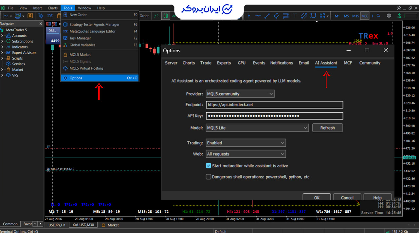Select Strategy Tester Agents Manager

(100, 25)
